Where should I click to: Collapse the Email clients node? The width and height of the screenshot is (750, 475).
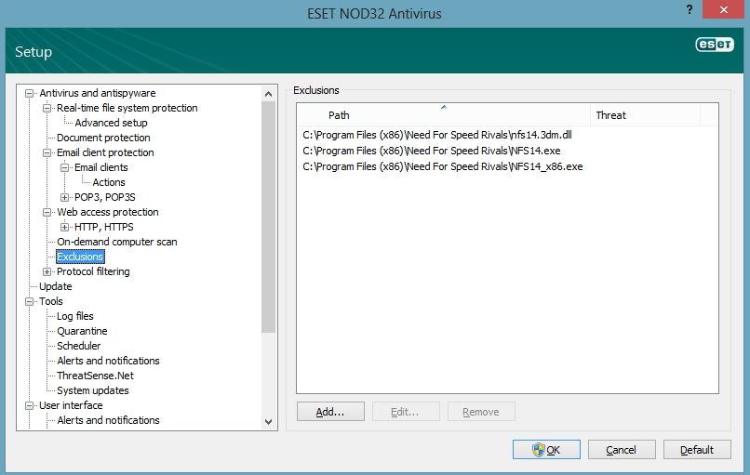[64, 167]
